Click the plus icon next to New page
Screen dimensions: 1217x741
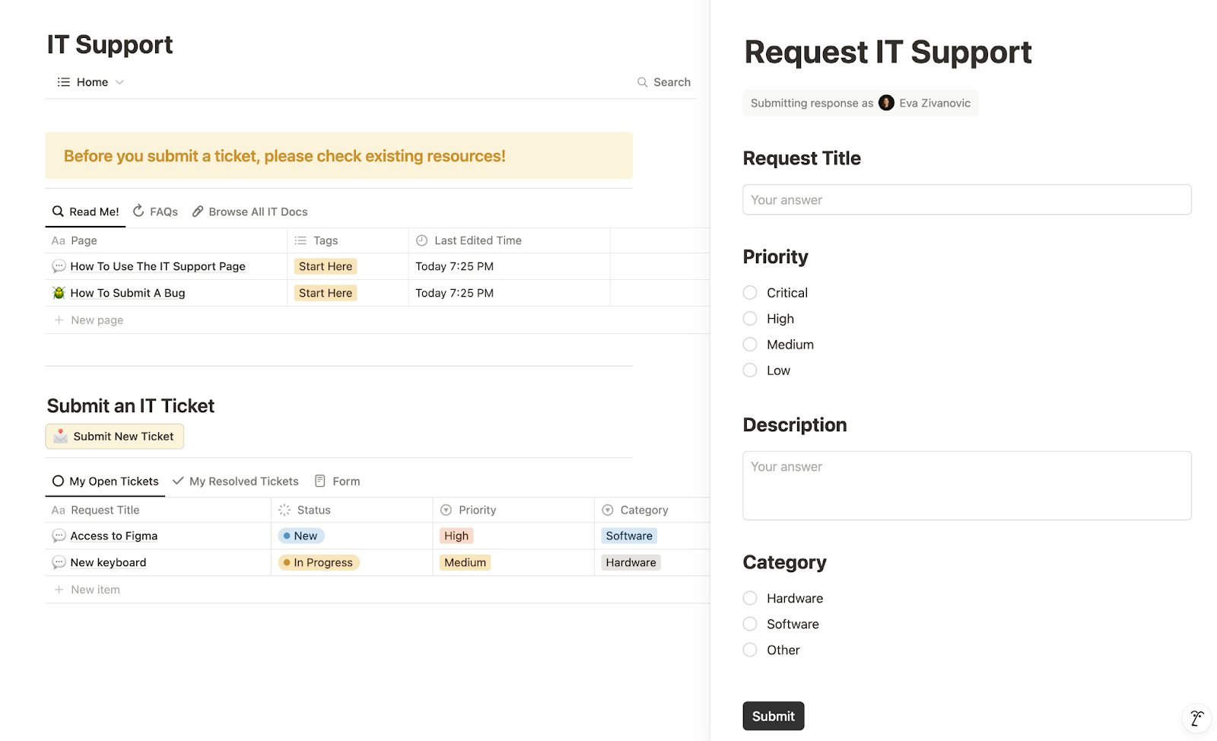(59, 320)
